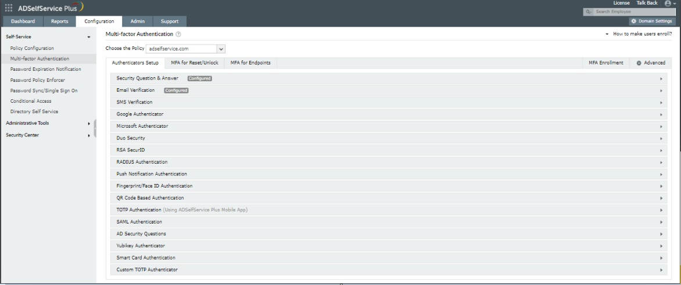This screenshot has width=681, height=285.
Task: Open Directory Self Service
Action: 34,112
